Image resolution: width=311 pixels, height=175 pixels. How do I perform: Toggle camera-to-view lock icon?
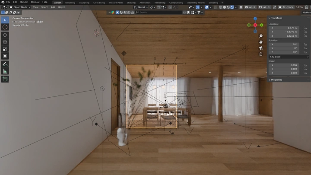[x=261, y=54]
